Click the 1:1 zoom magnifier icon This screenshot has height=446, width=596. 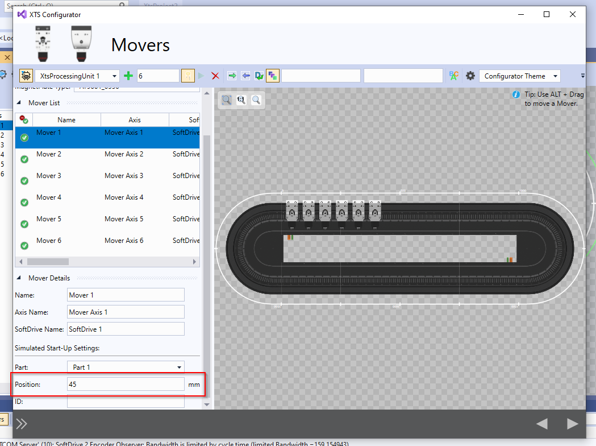pos(241,100)
